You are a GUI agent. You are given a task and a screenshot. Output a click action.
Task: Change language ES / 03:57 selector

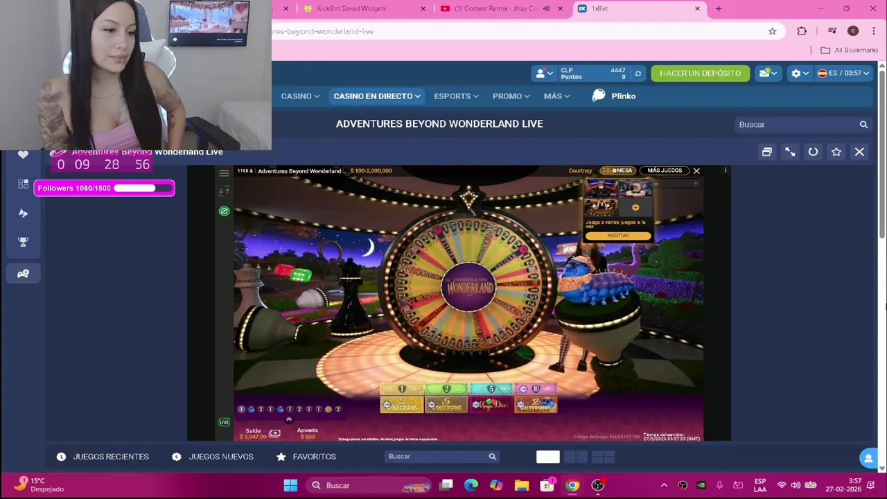(843, 73)
